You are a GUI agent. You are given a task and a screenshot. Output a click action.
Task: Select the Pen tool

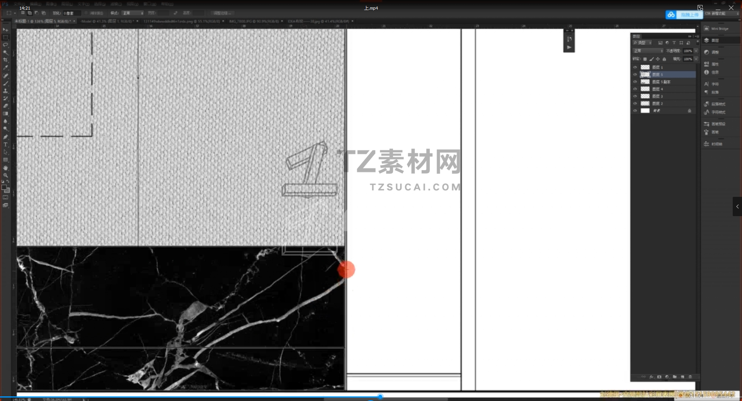5,137
